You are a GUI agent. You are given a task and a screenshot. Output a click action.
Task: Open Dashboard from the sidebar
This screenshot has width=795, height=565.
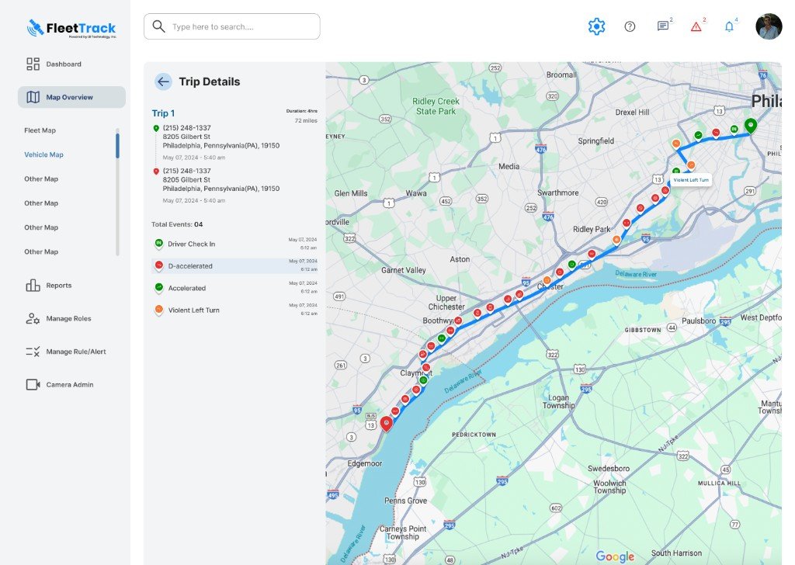point(64,64)
